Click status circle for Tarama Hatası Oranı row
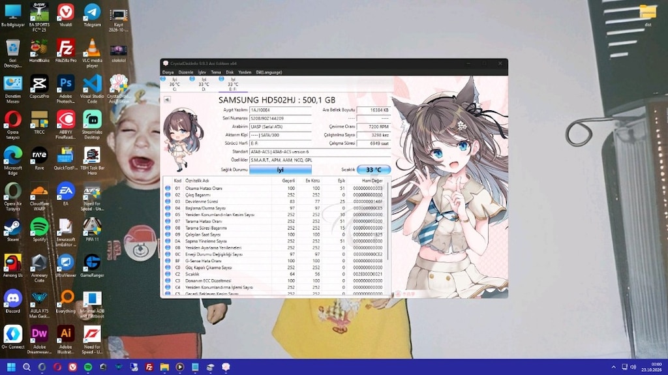 coord(168,221)
